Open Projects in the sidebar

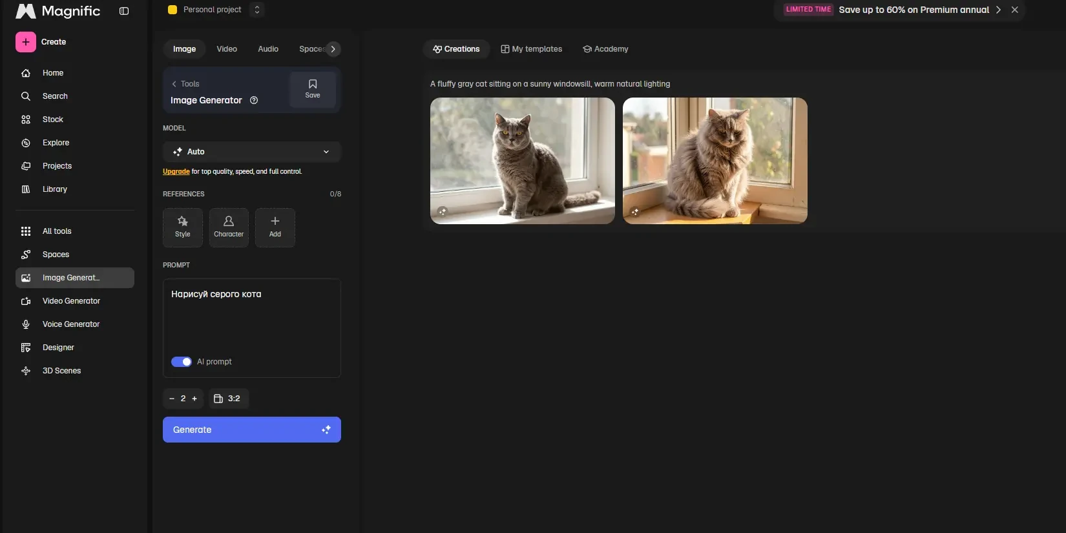point(75,166)
